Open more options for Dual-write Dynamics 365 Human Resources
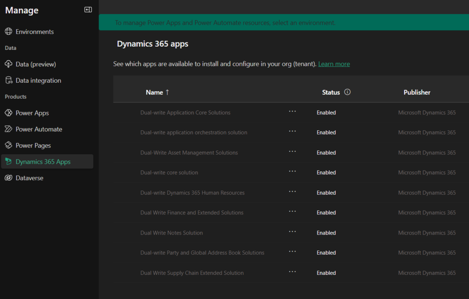 [292, 192]
